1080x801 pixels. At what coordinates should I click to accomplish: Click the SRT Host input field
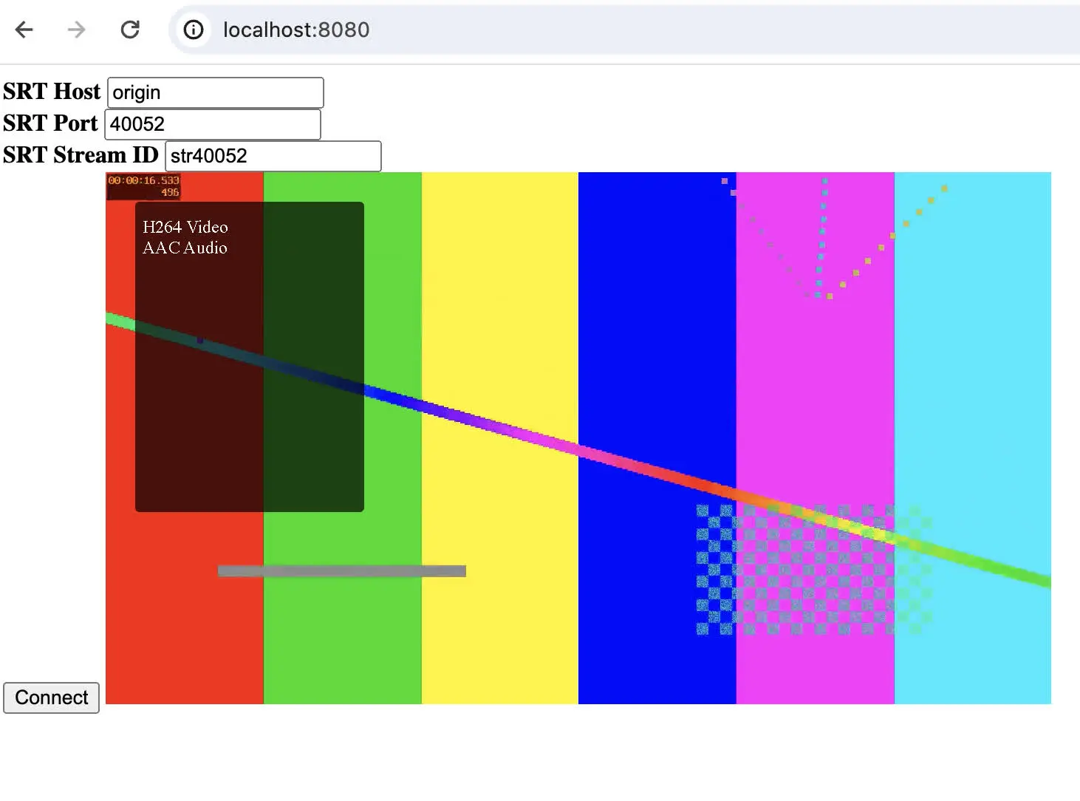[215, 92]
